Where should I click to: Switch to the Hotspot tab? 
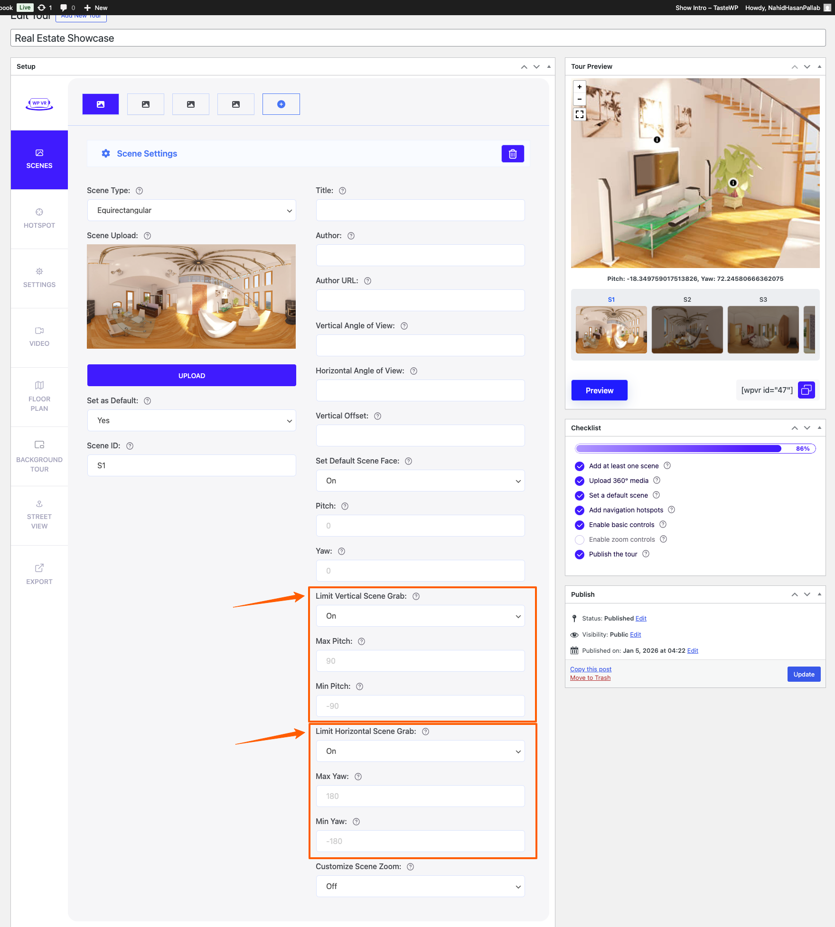(x=39, y=218)
